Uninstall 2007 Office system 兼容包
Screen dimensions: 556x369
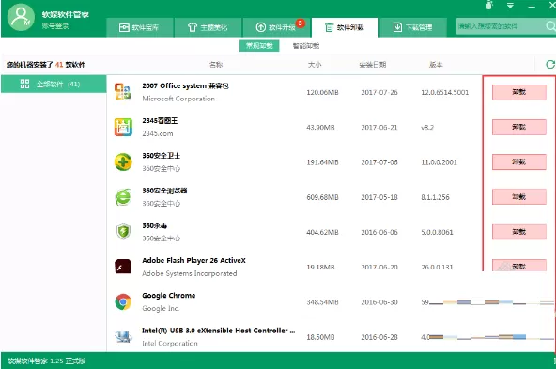coord(518,92)
